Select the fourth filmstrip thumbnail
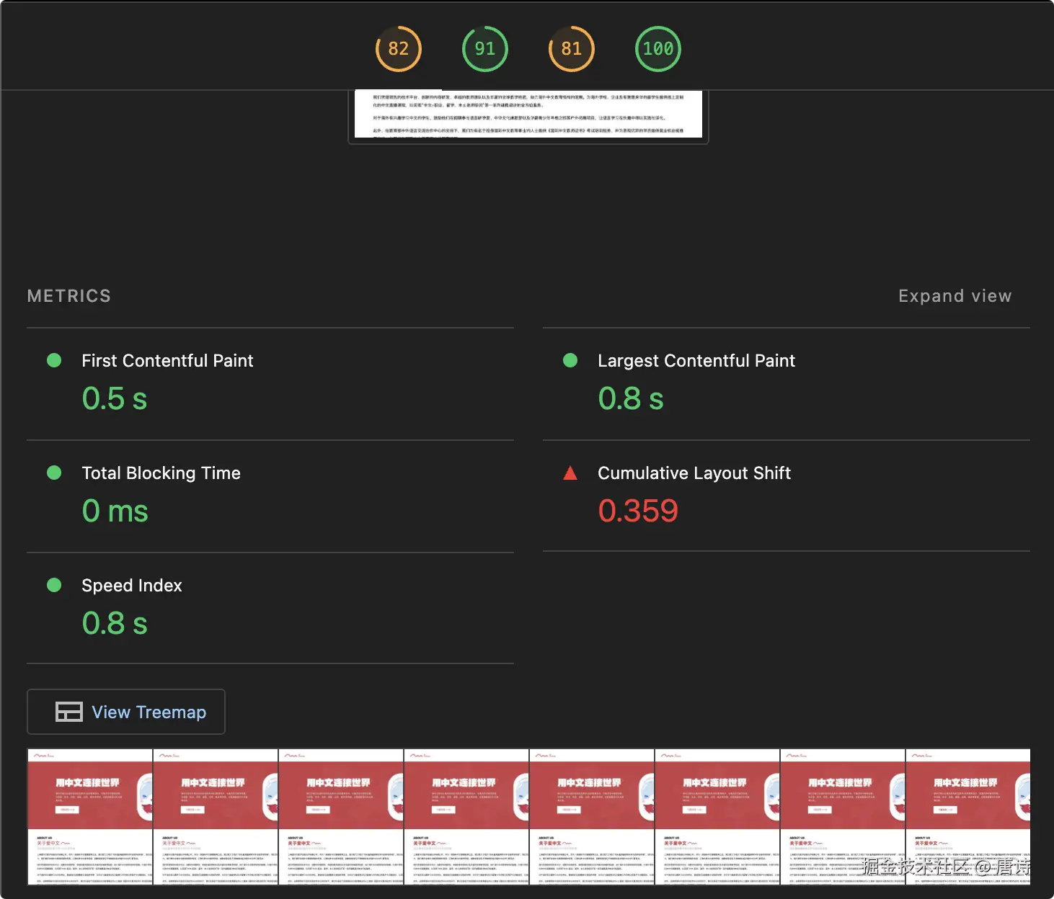This screenshot has height=899, width=1054. tap(466, 816)
